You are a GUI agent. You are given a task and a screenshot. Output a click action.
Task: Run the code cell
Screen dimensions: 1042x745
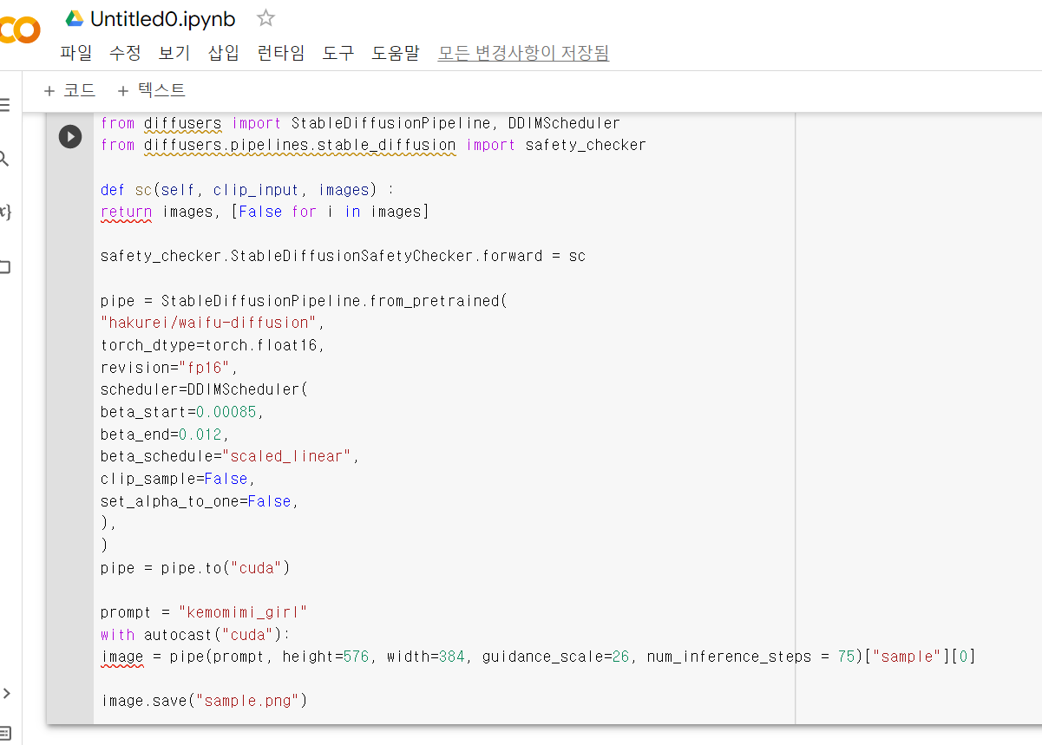click(x=70, y=136)
